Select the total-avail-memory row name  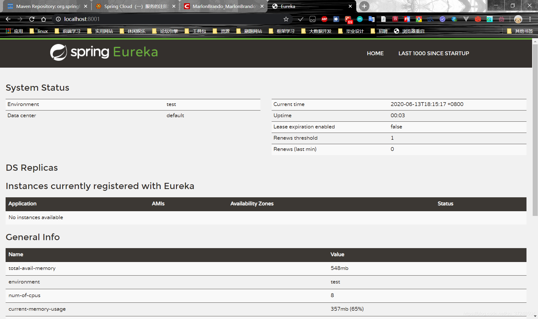point(32,268)
